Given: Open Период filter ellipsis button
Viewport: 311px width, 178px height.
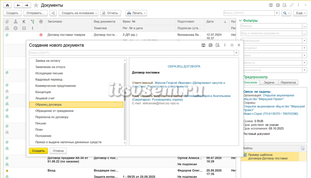Looking at the screenshot, I should click(x=304, y=26).
